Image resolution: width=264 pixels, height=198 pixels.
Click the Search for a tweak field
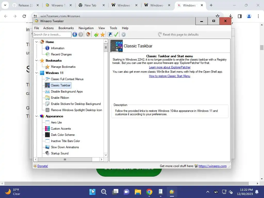tap(52, 35)
